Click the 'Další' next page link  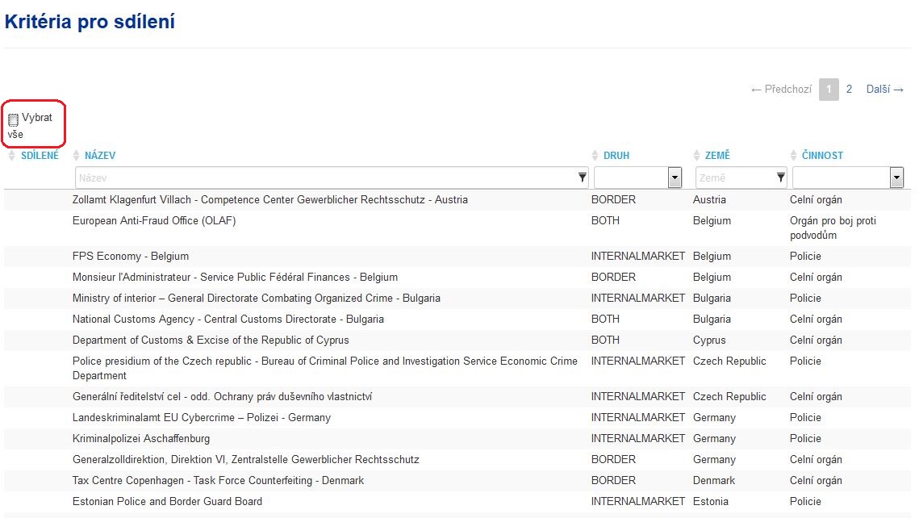tap(885, 89)
